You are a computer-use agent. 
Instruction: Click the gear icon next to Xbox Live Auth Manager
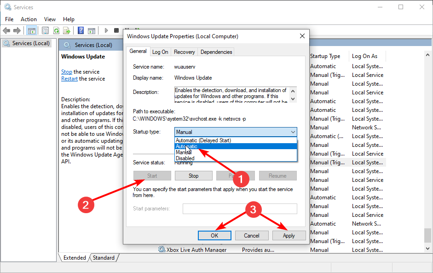pos(162,249)
